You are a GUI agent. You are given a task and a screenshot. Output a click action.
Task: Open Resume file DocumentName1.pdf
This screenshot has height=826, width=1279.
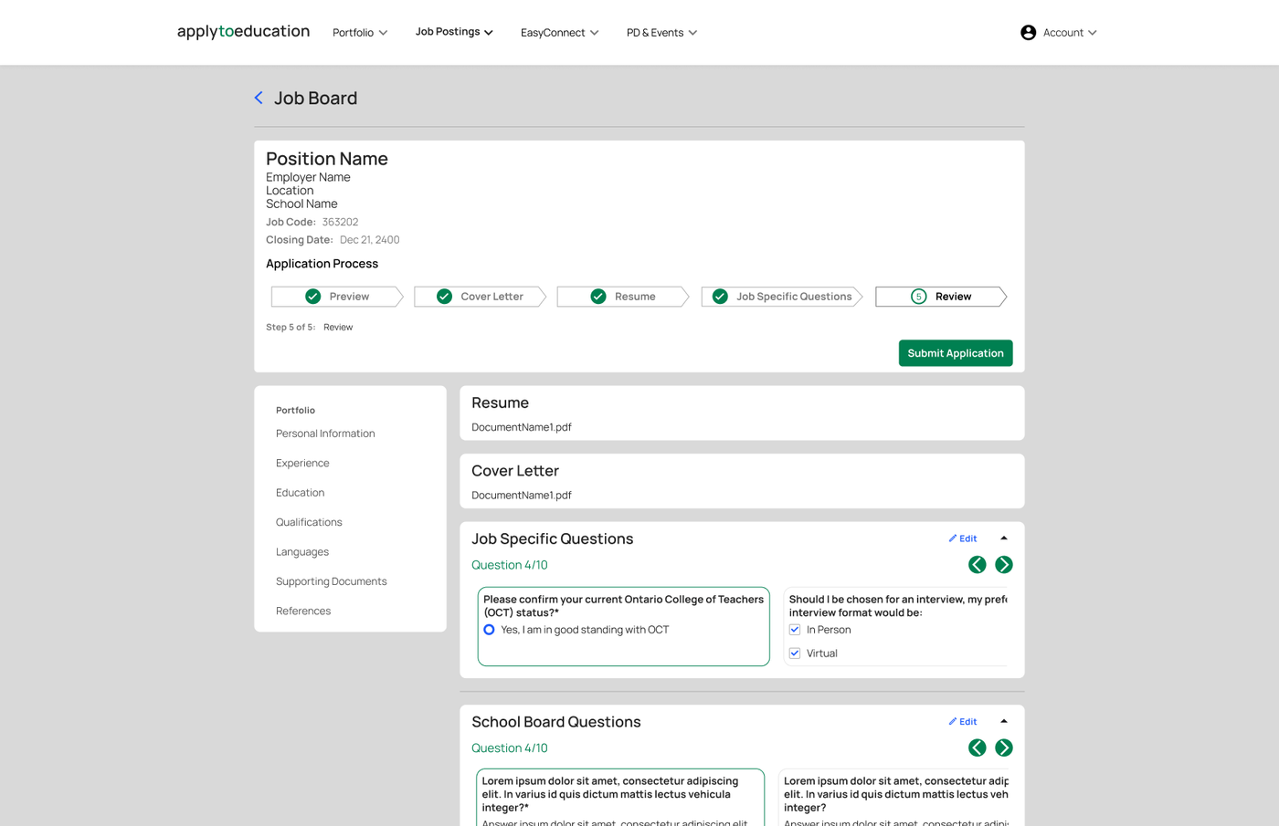[522, 427]
